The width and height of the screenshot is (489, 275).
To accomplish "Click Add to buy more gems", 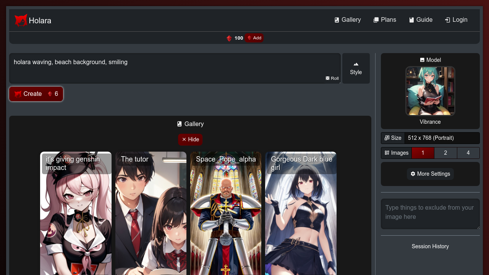I will (x=254, y=38).
